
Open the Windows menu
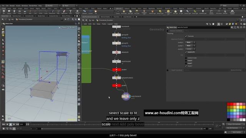[x=25, y=6]
